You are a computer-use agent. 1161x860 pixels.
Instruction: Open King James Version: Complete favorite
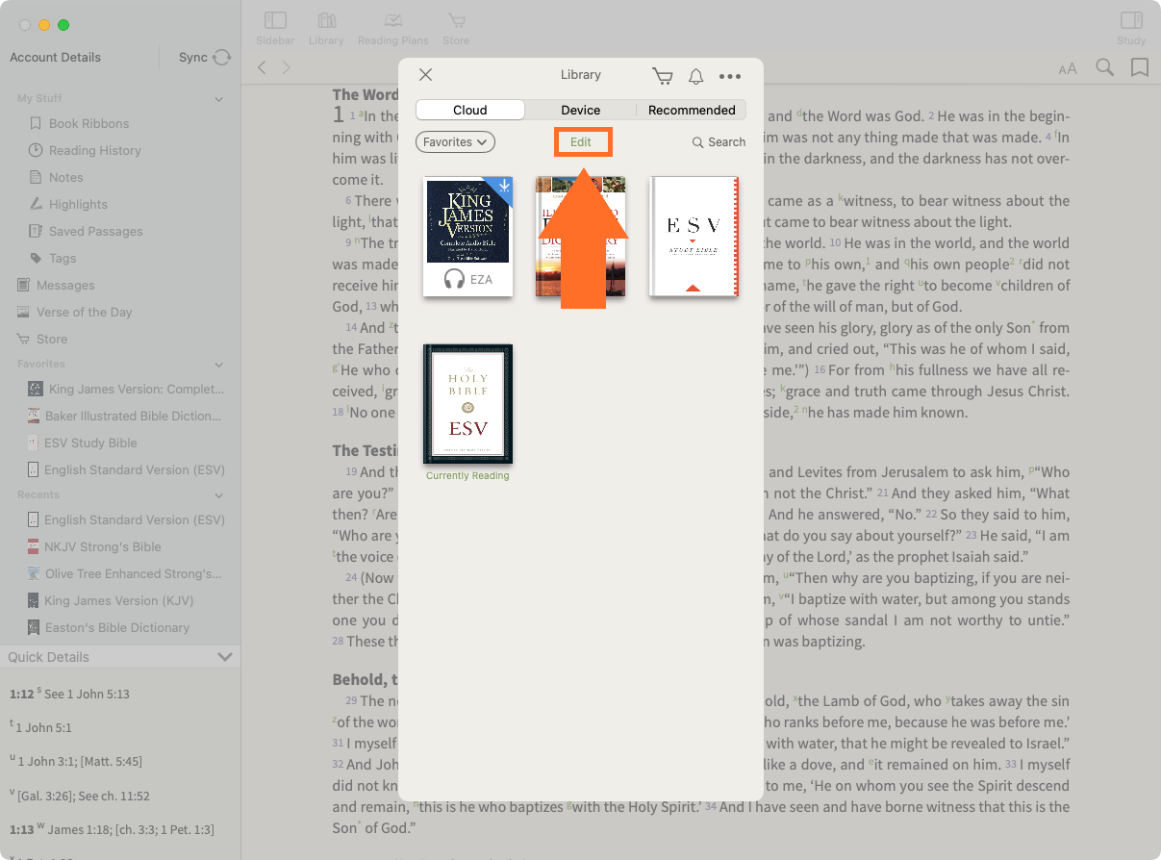tap(126, 389)
